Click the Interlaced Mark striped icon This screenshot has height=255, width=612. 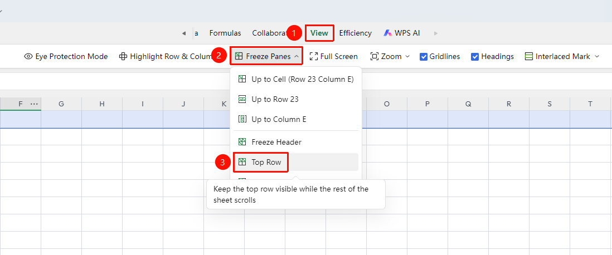pyautogui.click(x=529, y=57)
